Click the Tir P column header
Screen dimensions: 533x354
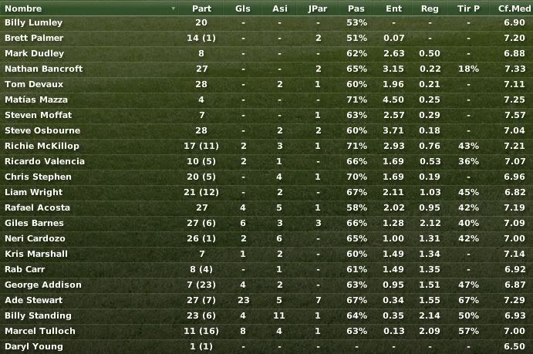click(x=468, y=8)
